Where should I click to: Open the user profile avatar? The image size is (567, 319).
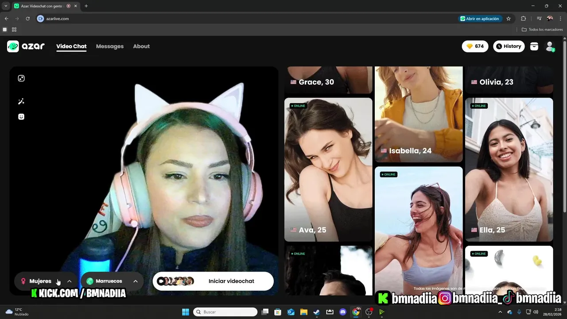coord(550,46)
